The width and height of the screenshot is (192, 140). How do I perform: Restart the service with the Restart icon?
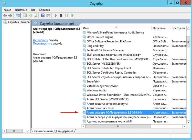pyautogui.click(x=72, y=16)
